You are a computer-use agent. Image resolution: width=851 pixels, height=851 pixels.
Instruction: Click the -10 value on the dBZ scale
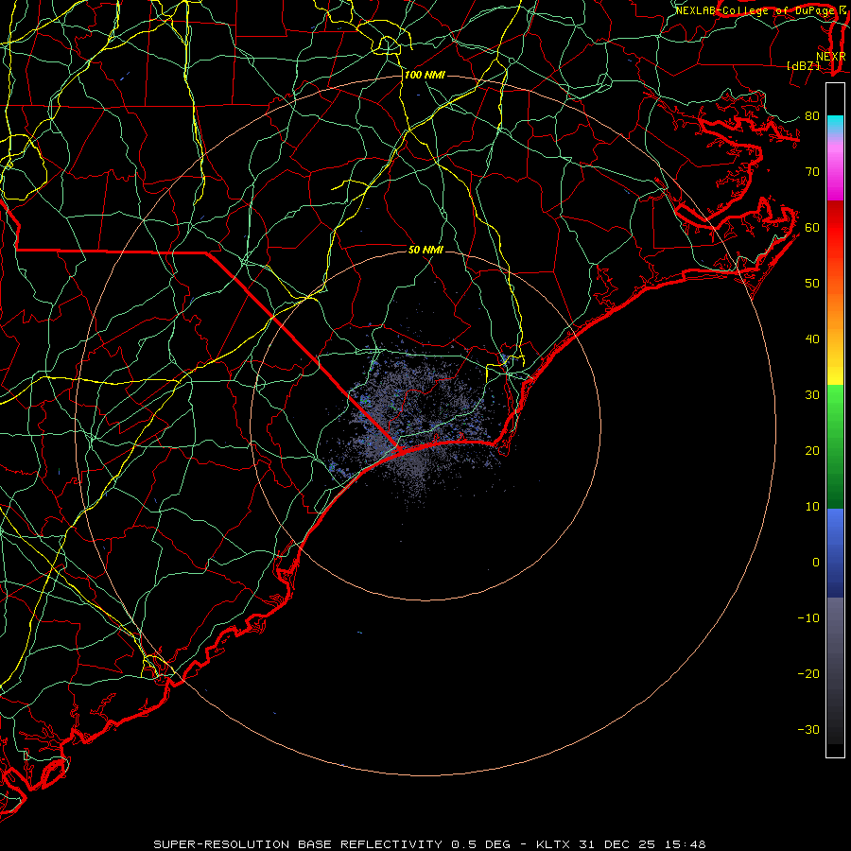(808, 618)
